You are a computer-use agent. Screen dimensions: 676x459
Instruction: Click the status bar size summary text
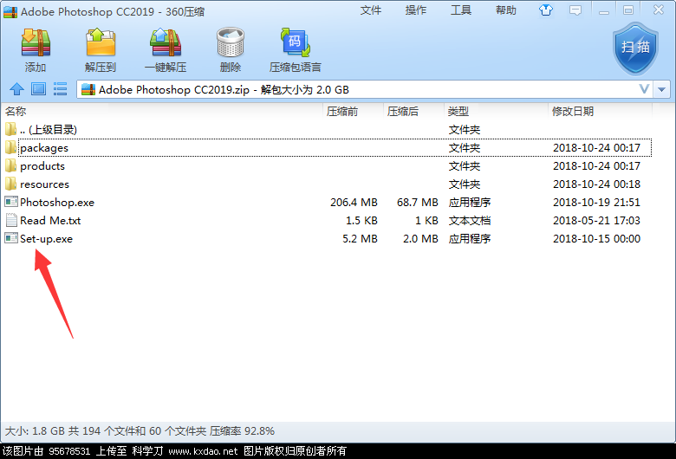(140, 431)
